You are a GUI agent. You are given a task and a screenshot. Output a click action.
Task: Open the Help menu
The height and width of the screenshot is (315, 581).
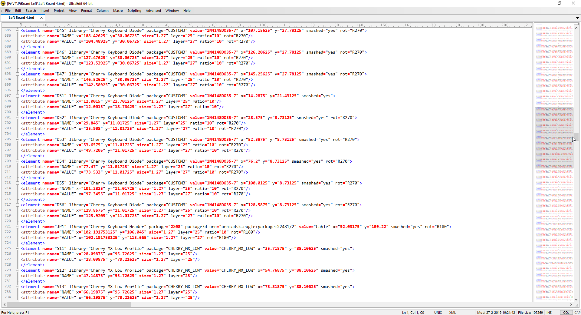[187, 11]
